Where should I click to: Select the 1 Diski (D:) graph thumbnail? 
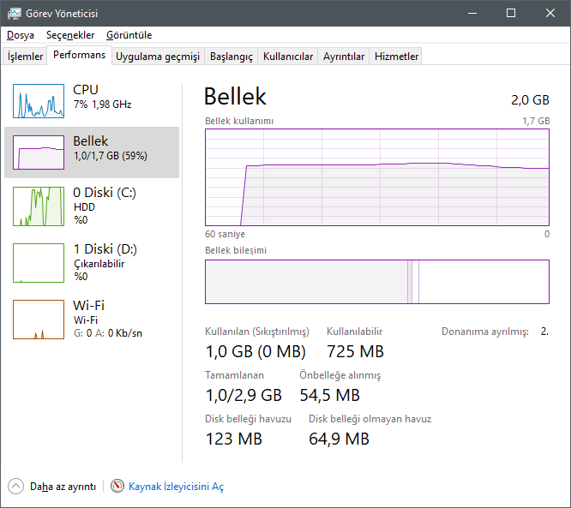point(39,263)
